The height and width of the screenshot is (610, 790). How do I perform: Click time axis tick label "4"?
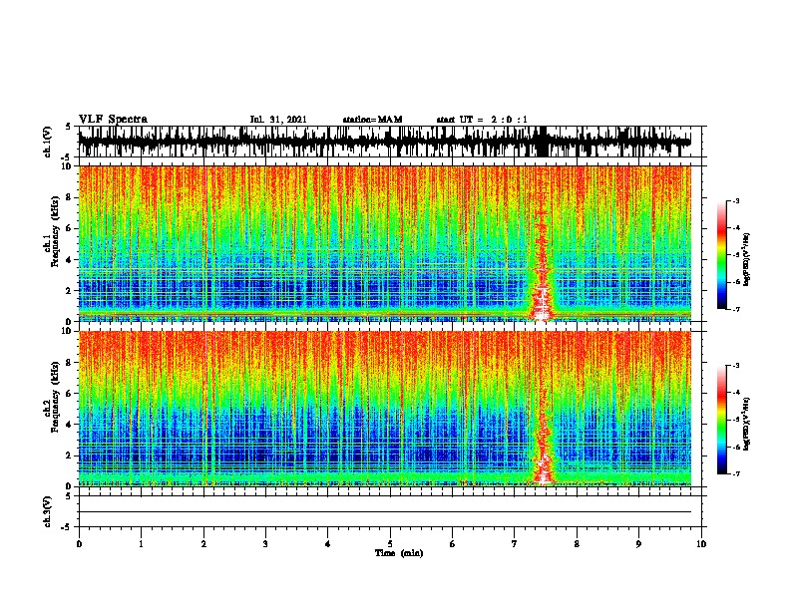[x=328, y=544]
